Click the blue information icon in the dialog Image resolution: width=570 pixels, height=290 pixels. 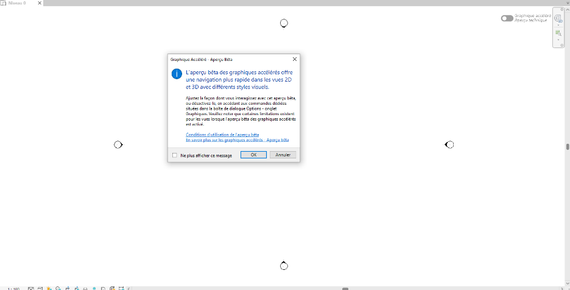[x=177, y=74]
